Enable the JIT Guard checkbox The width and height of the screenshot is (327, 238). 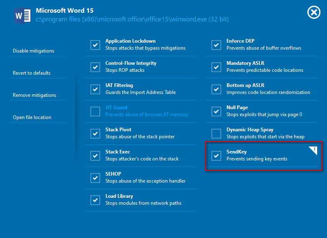pyautogui.click(x=95, y=111)
